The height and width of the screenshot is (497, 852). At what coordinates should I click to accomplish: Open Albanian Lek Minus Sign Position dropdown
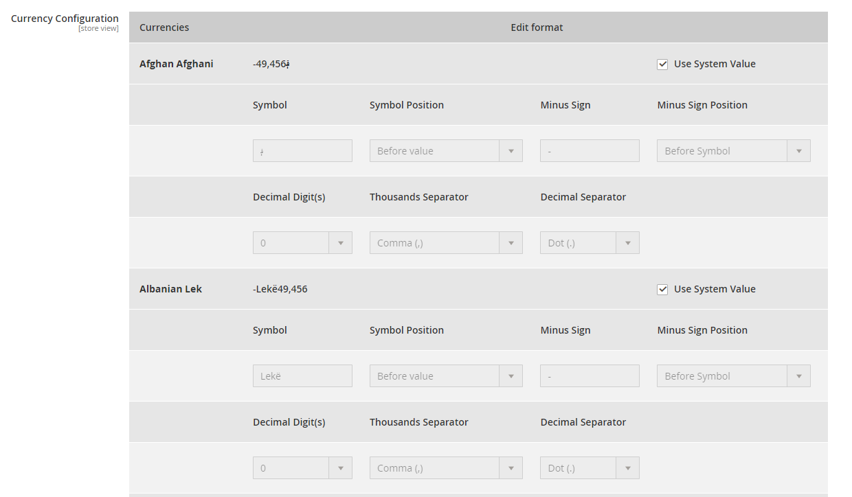pyautogui.click(x=733, y=376)
